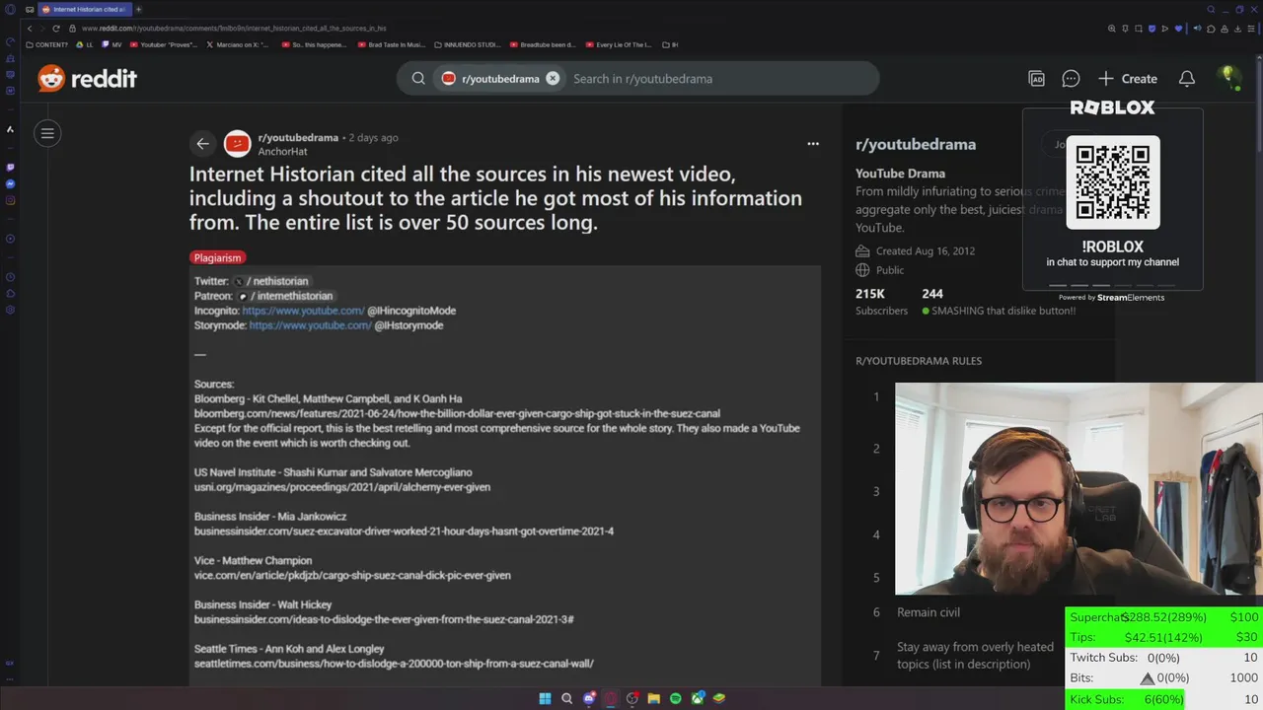Screen dimensions: 1263x710
Task: Click the browser zoom magnifier toolbar icon
Action: [x=1112, y=29]
